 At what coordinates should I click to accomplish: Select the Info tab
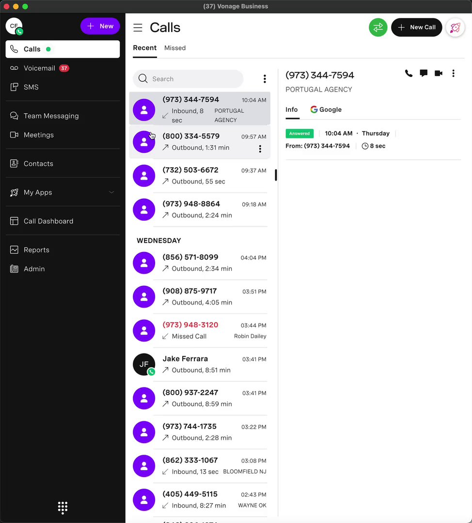pos(291,110)
